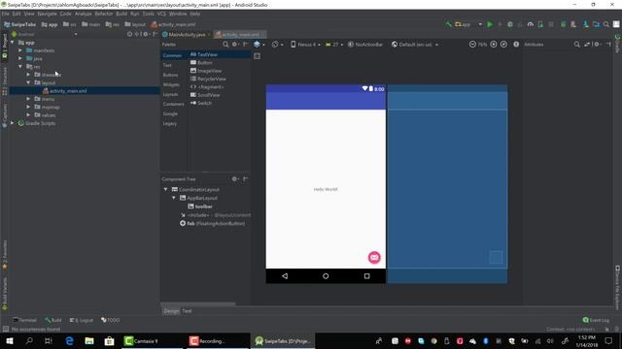
Task: Expand the java folder
Action: tap(20, 58)
